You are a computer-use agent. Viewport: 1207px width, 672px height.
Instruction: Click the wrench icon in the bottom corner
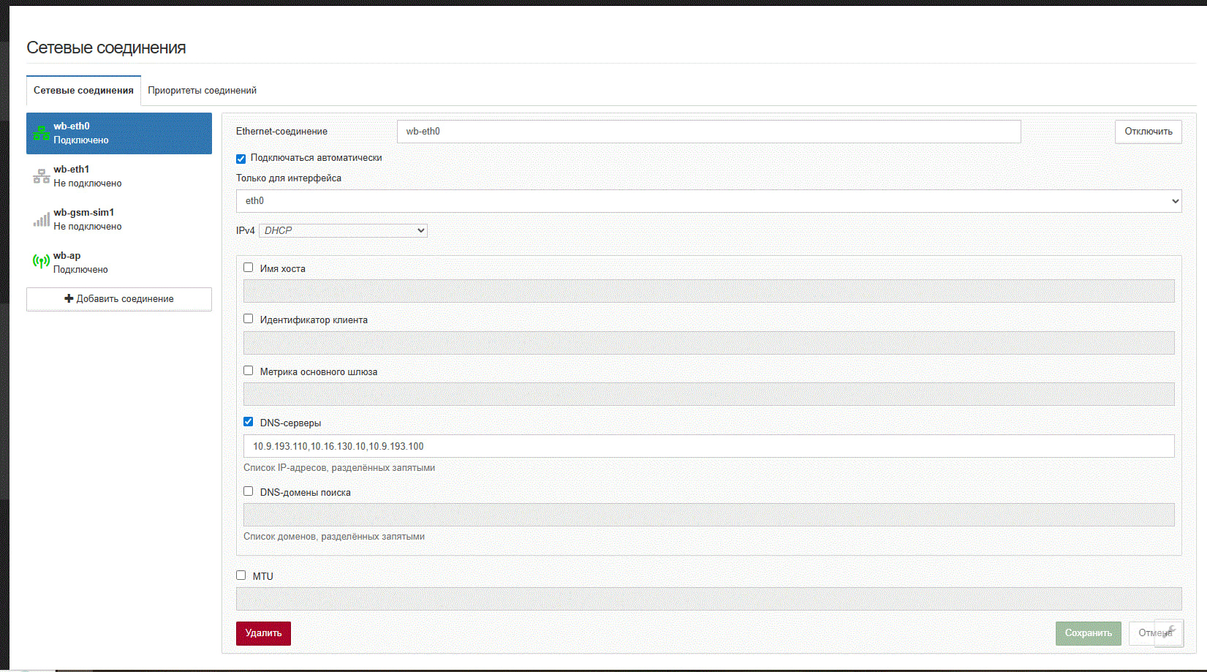click(x=1169, y=632)
